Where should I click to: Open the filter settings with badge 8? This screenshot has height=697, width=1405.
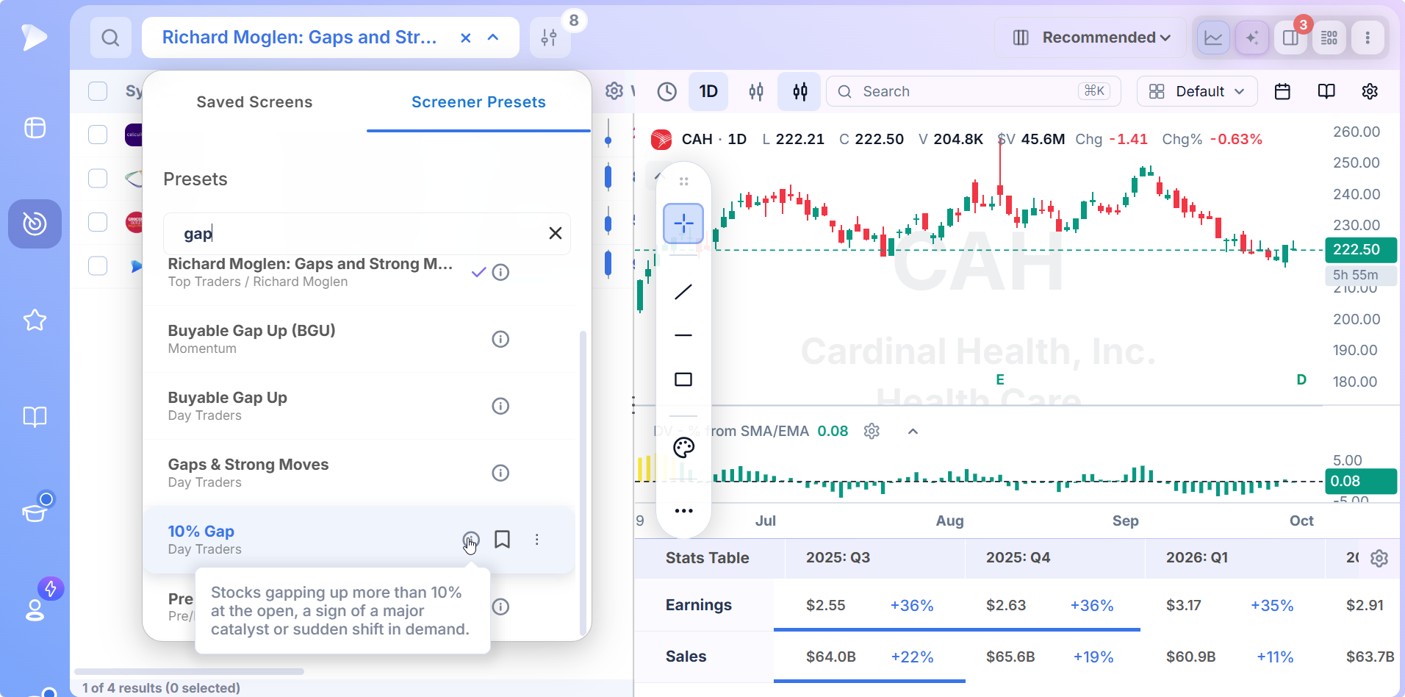point(549,37)
